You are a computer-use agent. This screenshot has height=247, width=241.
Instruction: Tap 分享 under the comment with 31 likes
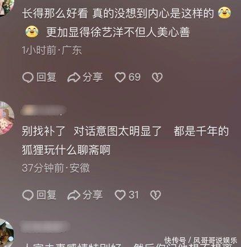pyautogui.click(x=93, y=195)
